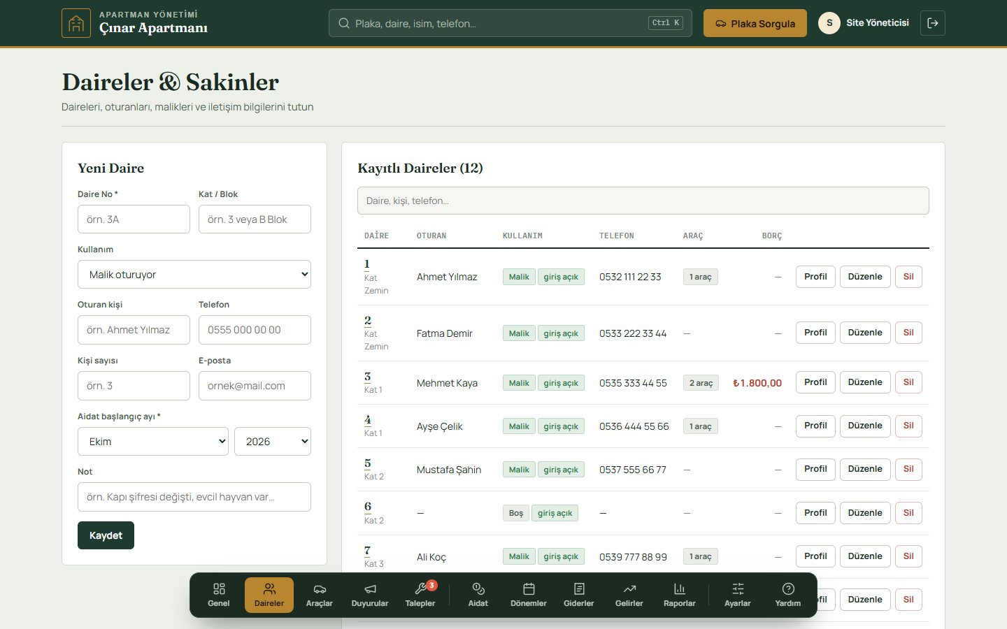Open Talepler requests with badge
The width and height of the screenshot is (1007, 629).
(420, 595)
